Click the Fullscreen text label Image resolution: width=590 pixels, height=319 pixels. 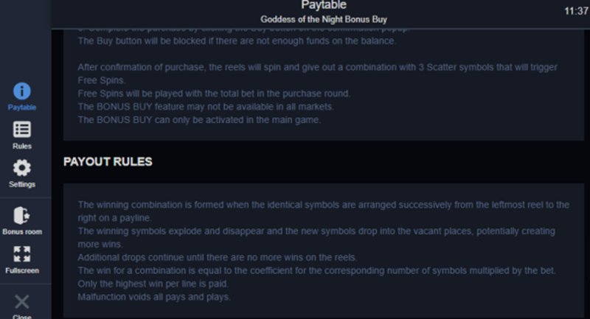pos(22,270)
